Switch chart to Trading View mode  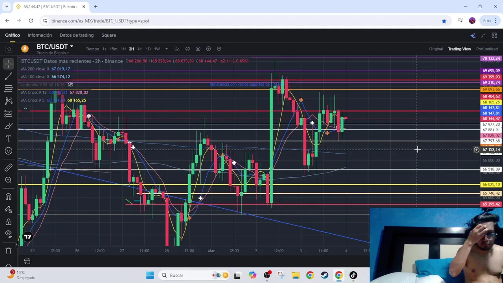click(459, 49)
